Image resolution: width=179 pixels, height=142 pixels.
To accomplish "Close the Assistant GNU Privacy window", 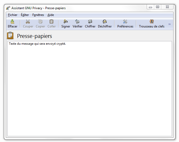I will click(x=167, y=7).
